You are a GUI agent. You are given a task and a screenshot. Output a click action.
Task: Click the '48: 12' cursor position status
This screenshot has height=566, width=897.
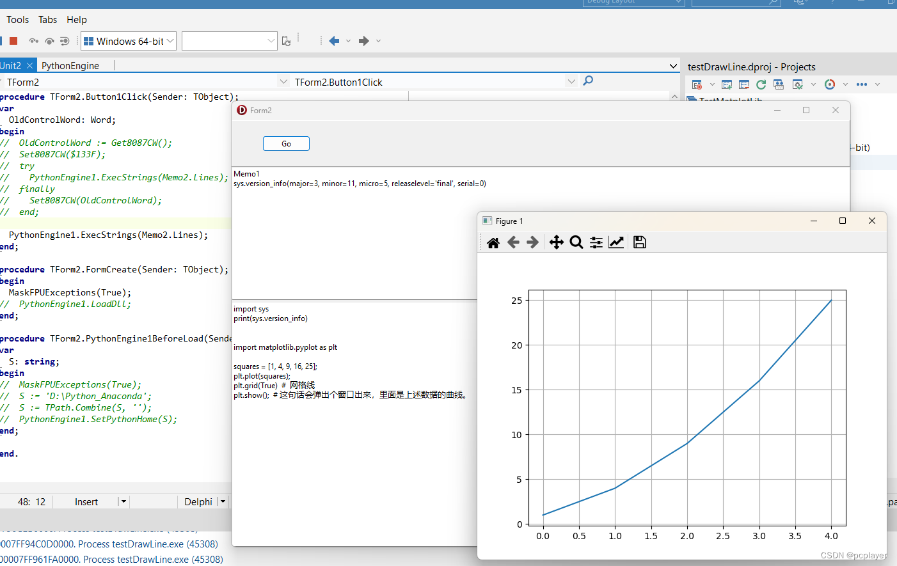pyautogui.click(x=31, y=502)
